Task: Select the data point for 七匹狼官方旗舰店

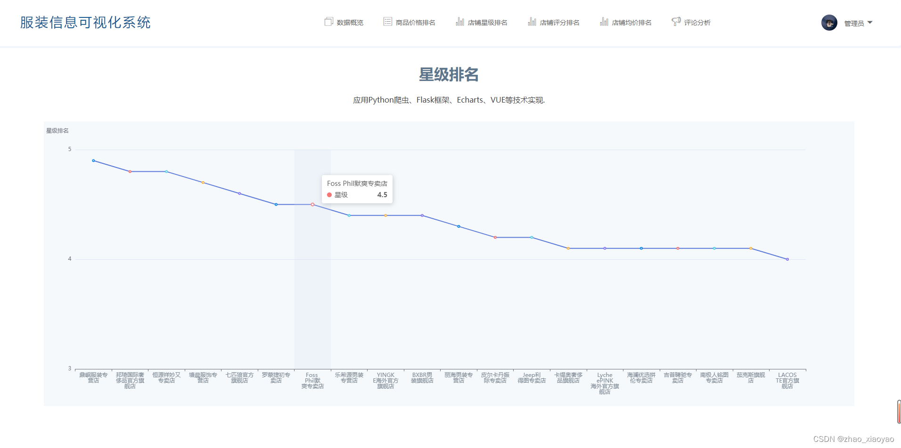Action: (x=239, y=193)
